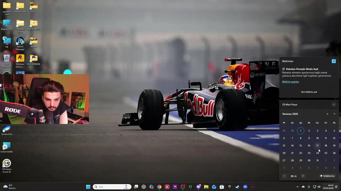Open Task View in the taskbar
Image resolution: width=341 pixels, height=191 pixels.
click(x=136, y=187)
